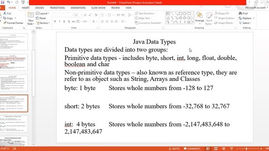Activate Format Painter
Viewport: 269px width, 151px height.
click(13, 23)
